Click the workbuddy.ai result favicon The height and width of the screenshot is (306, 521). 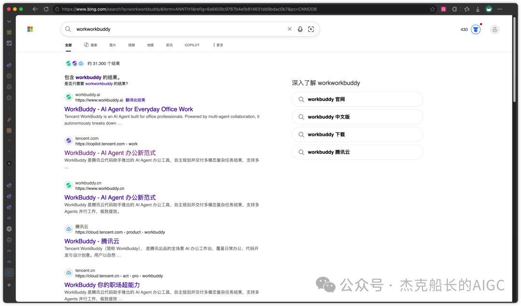point(69,97)
